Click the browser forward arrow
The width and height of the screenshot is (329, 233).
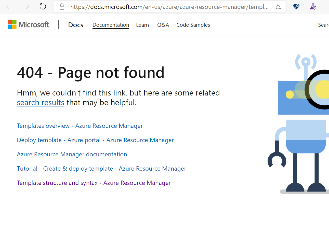26,6
